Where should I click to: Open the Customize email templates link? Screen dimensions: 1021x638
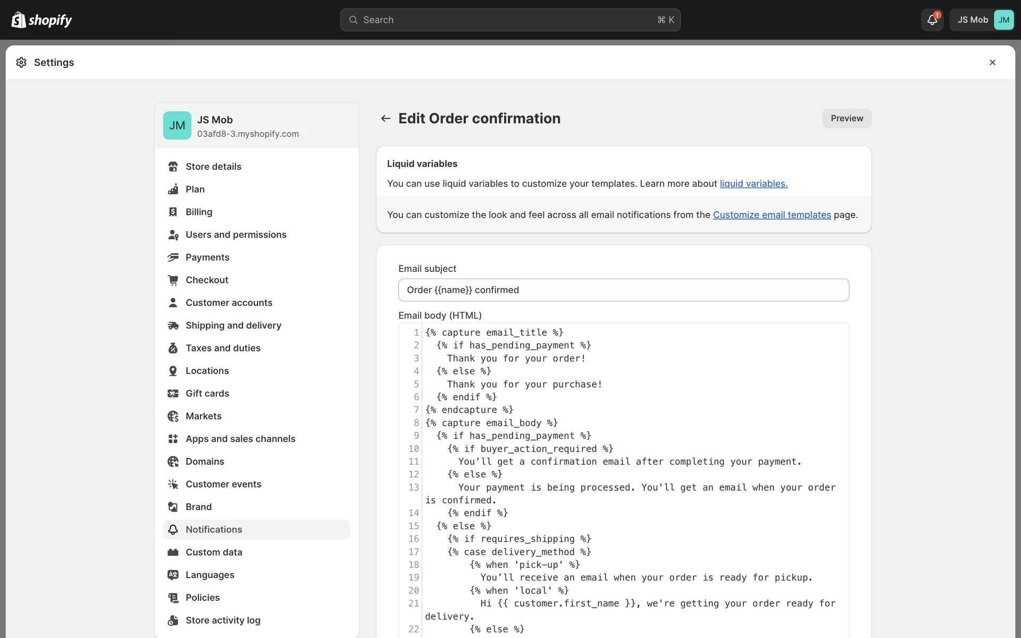771,215
